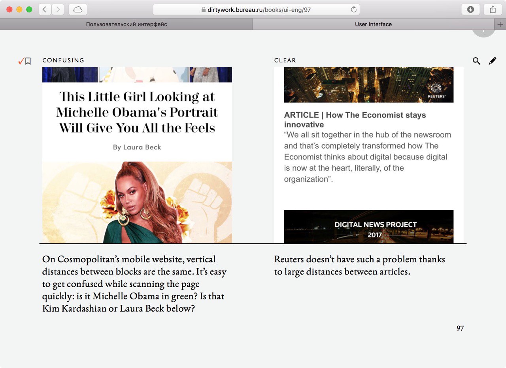Click the CLEAR label

tap(285, 60)
